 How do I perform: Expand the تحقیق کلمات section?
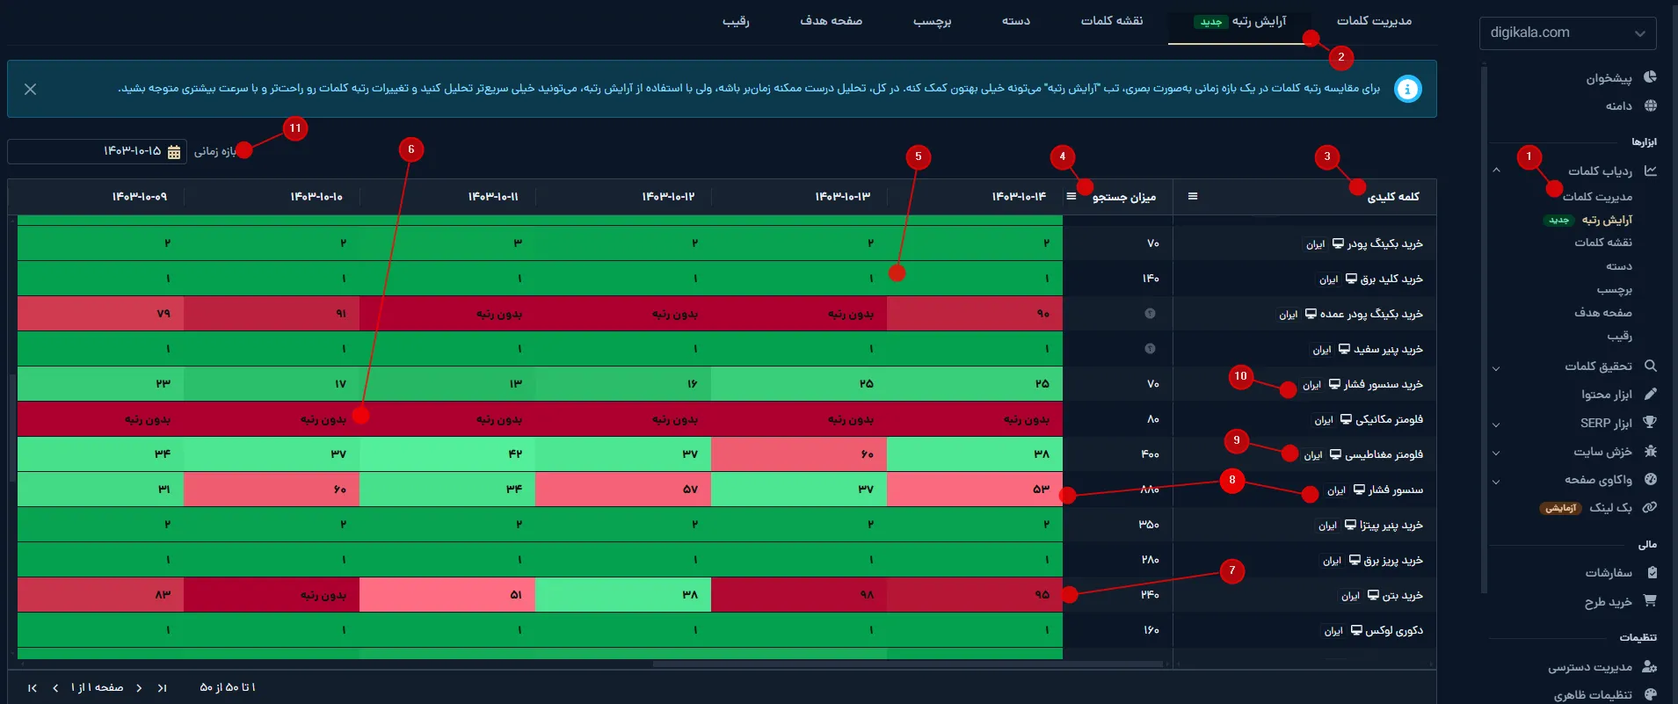point(1496,367)
